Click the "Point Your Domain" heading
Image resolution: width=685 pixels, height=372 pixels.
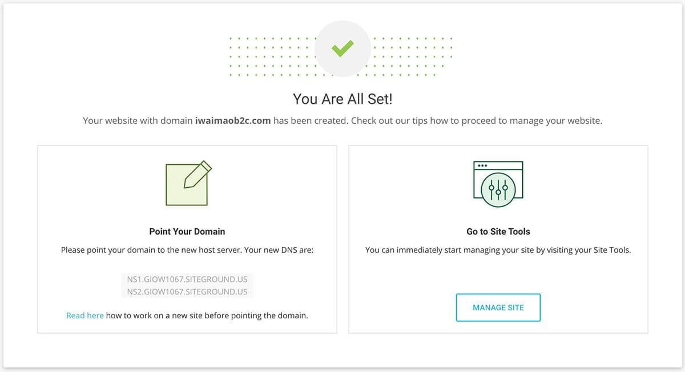pos(187,232)
